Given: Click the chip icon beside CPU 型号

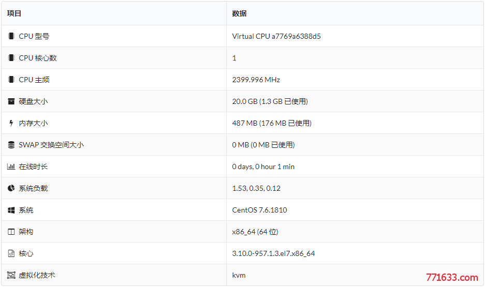Looking at the screenshot, I should (11, 36).
